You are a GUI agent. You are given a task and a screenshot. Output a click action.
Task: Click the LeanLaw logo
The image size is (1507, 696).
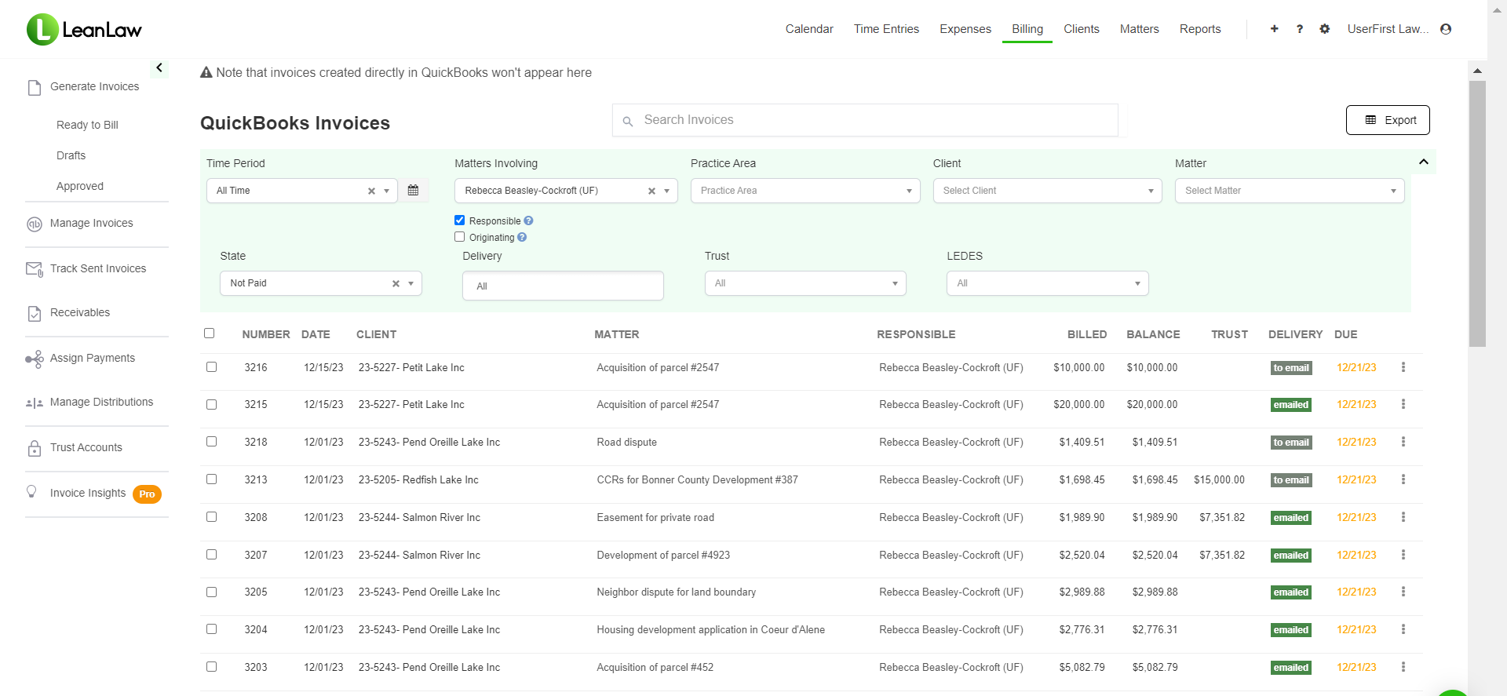pos(84,30)
